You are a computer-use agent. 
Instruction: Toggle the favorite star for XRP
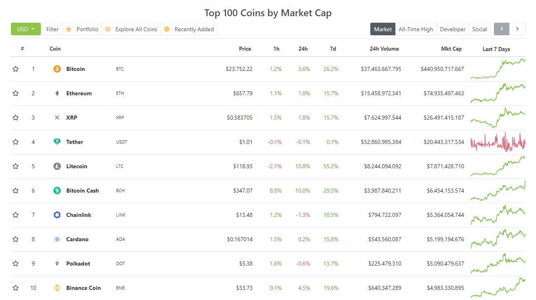(16, 118)
